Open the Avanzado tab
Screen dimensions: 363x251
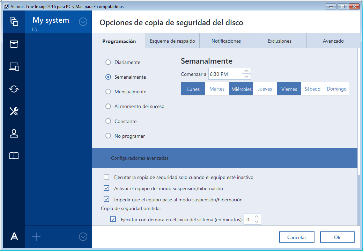pos(333,41)
